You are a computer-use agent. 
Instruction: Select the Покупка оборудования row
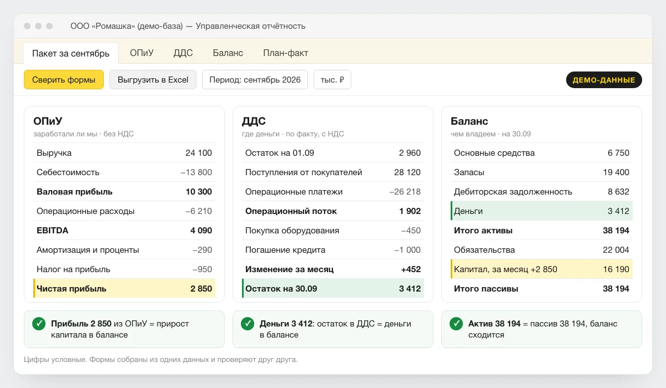pos(333,231)
